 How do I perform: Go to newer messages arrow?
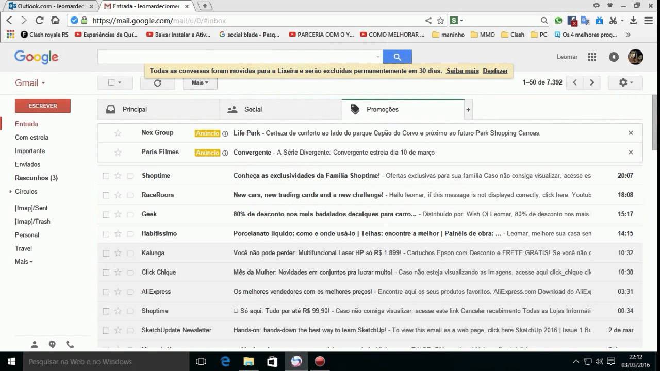click(x=575, y=82)
